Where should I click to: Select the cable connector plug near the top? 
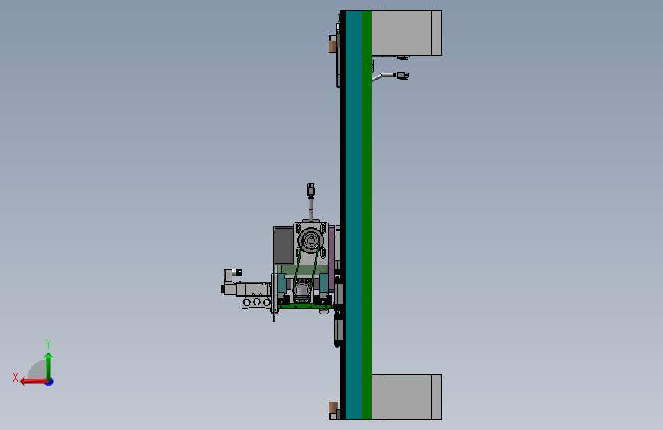click(x=402, y=75)
